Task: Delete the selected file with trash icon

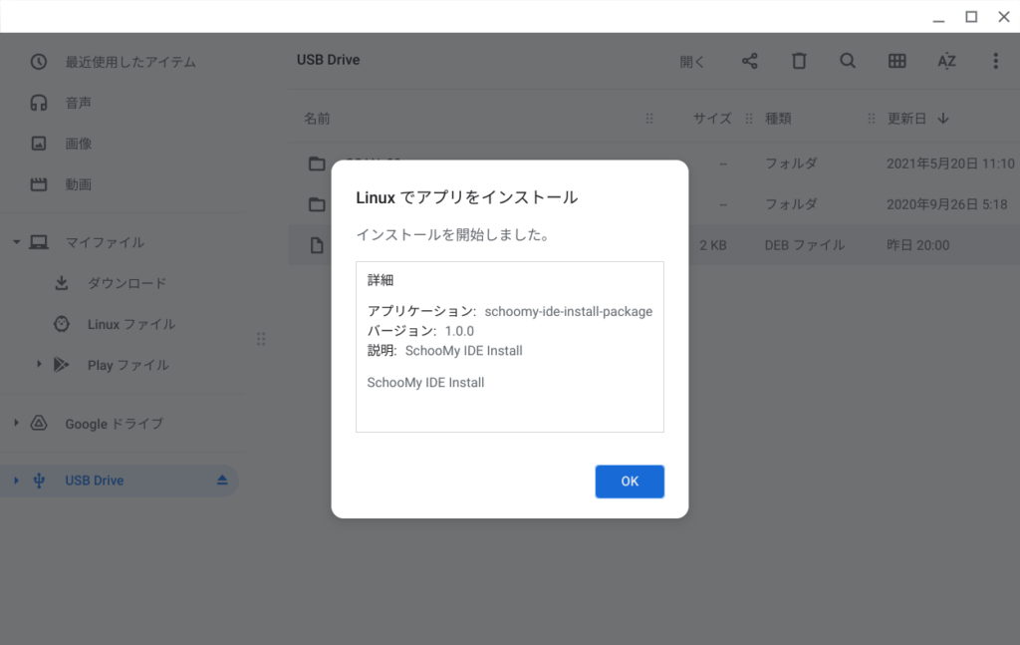Action: tap(799, 61)
